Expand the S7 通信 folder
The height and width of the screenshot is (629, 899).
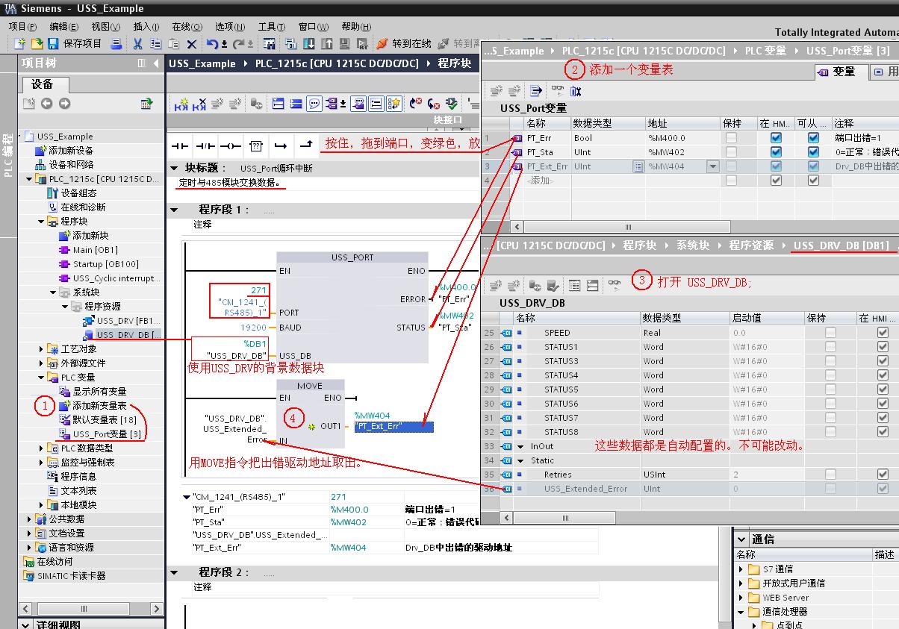click(x=741, y=569)
